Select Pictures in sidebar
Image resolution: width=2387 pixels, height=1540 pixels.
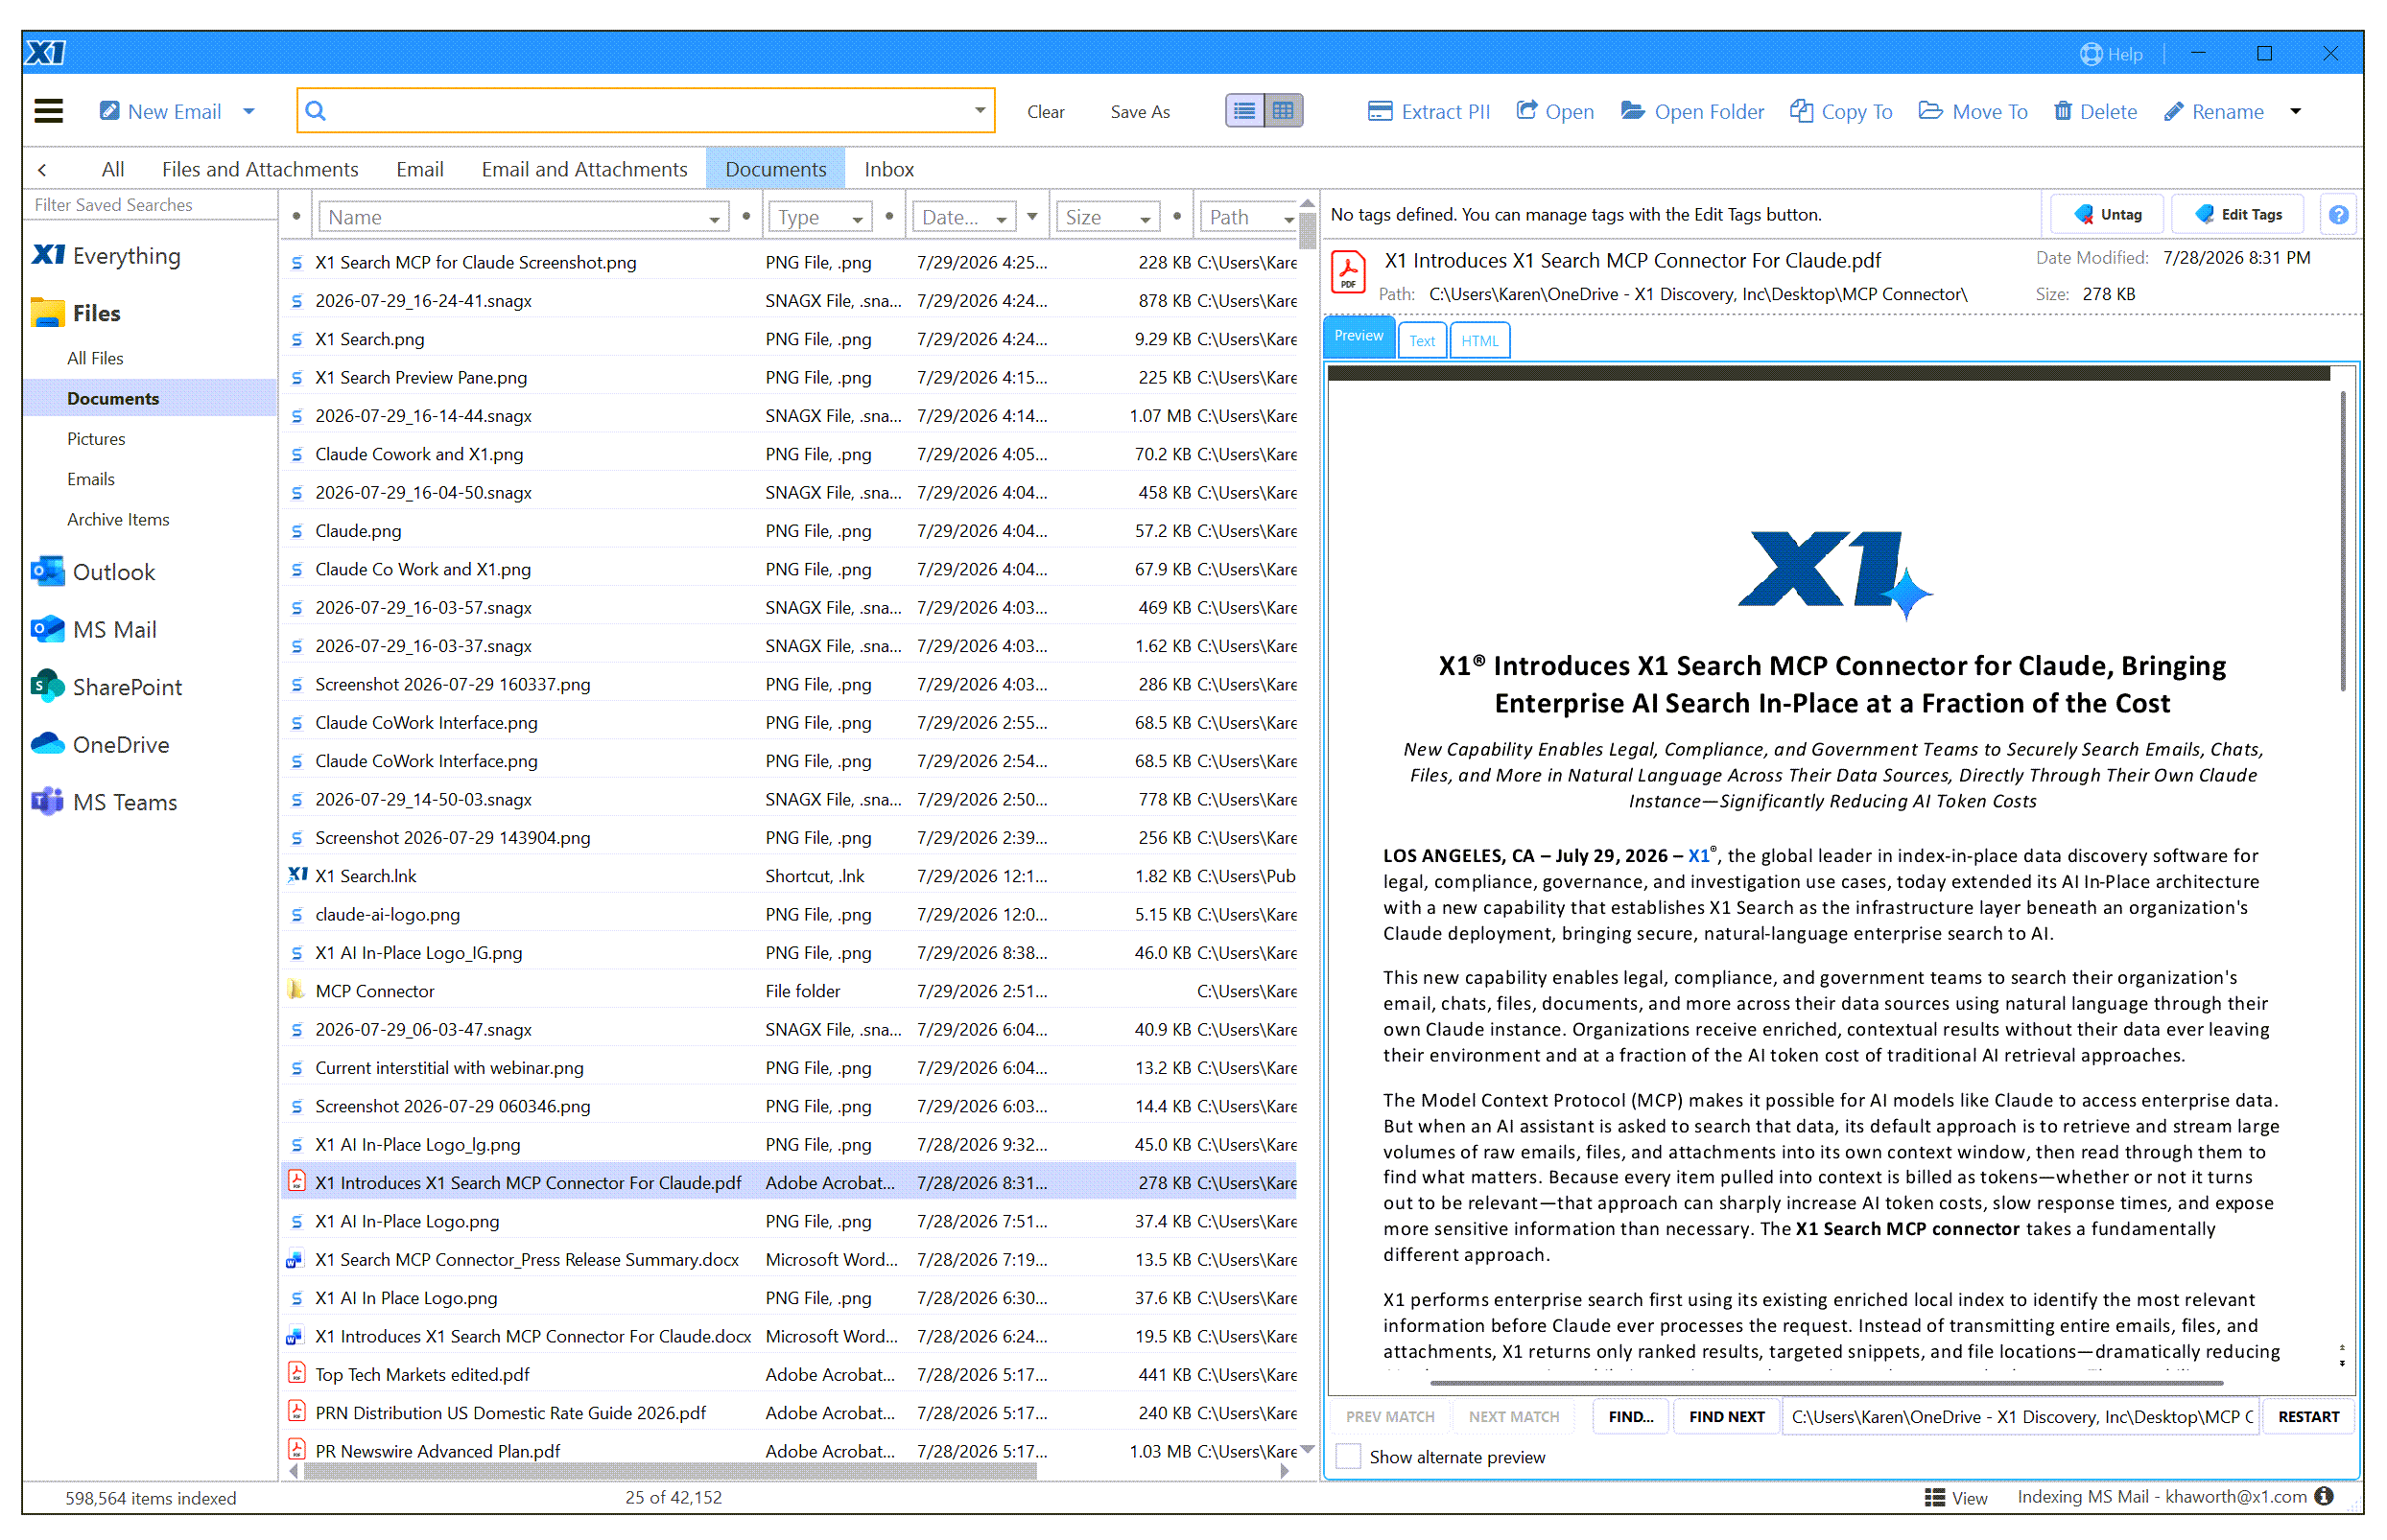96,439
